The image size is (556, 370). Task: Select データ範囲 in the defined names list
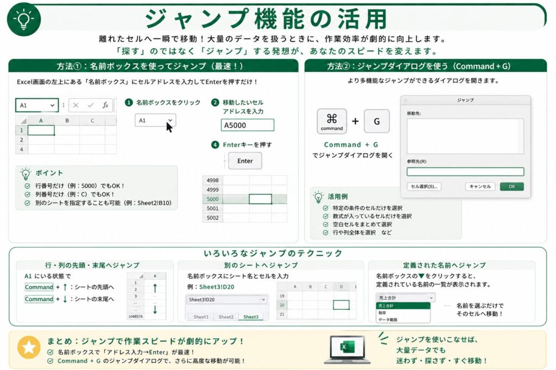point(403,320)
